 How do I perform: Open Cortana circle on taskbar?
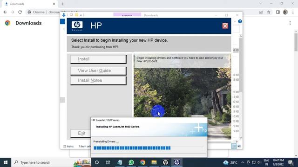tap(97, 162)
